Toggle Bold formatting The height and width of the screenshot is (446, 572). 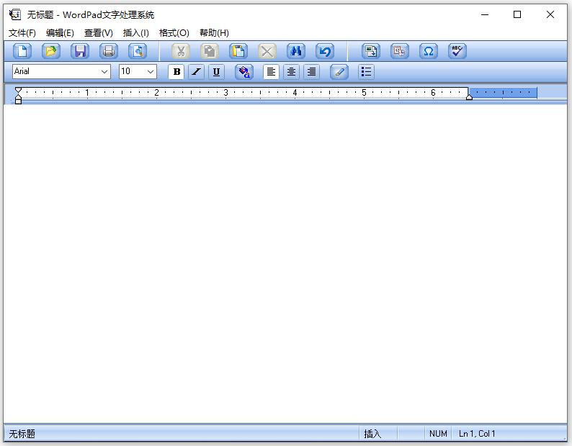click(176, 72)
